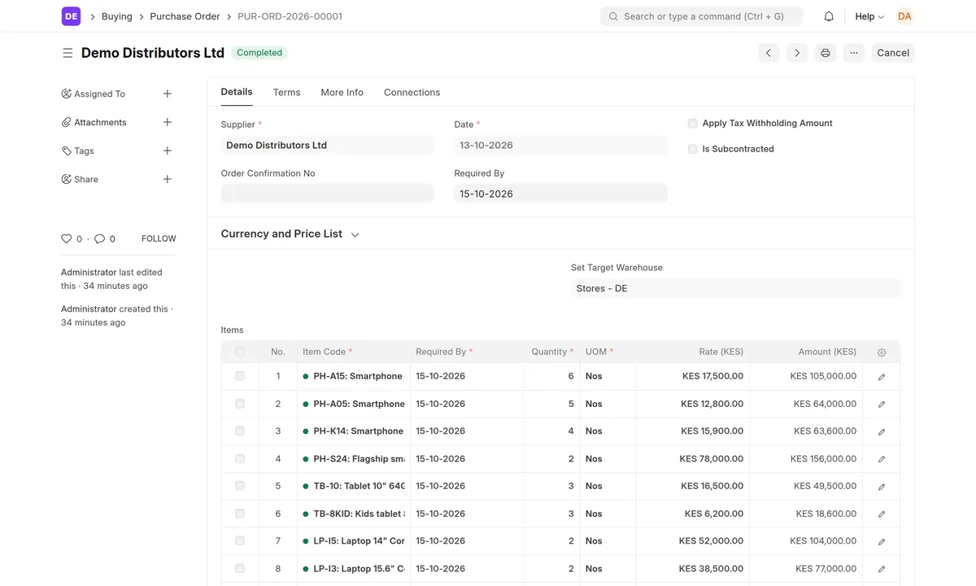Go to previous document arrow
Viewport: 976px width, 586px height.
click(769, 53)
